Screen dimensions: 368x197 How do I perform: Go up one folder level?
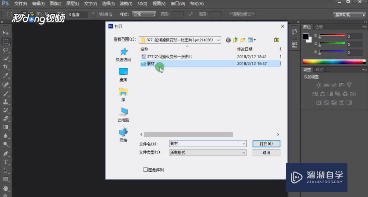235,40
